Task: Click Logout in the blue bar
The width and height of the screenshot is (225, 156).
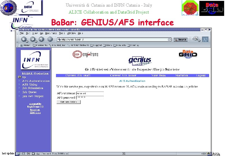Action: click(201, 75)
